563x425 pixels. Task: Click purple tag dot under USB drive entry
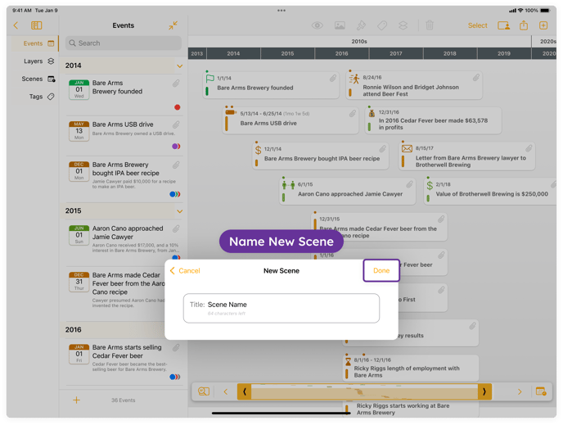coord(176,147)
